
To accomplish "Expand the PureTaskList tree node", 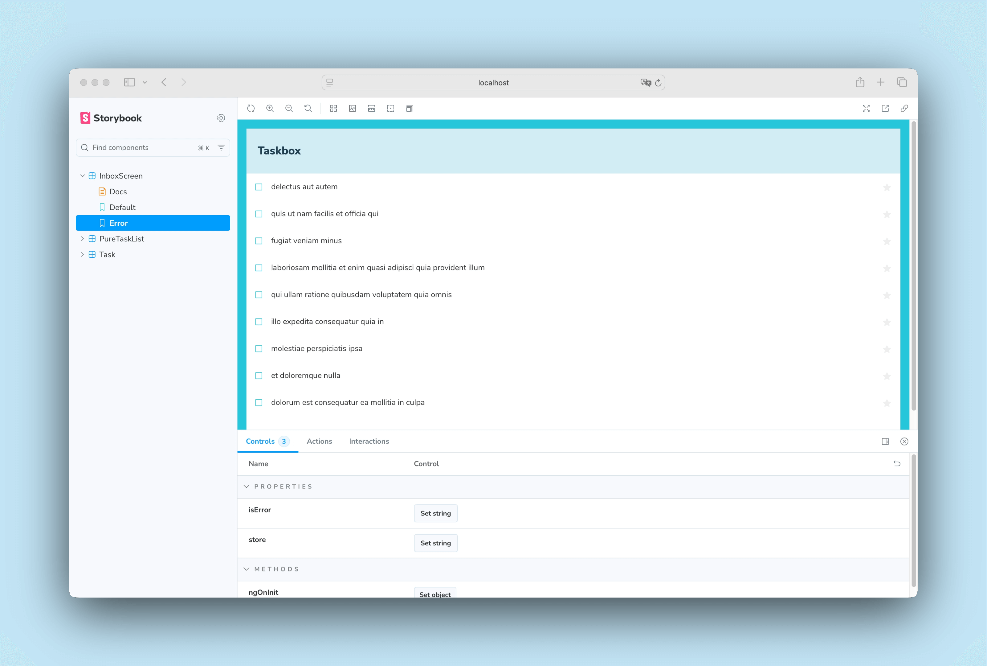I will 82,239.
